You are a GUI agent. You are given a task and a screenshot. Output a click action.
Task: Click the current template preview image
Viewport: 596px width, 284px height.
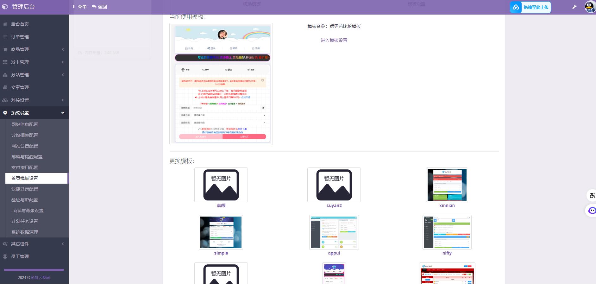coord(221,84)
